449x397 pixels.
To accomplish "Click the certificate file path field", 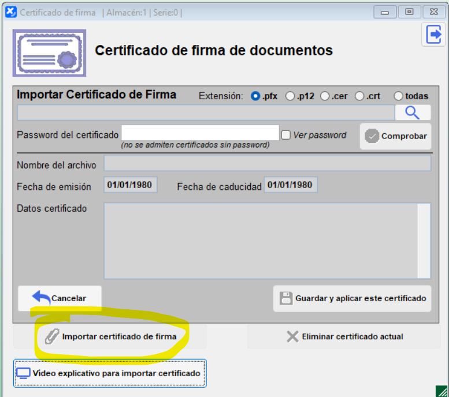I will click(x=206, y=113).
